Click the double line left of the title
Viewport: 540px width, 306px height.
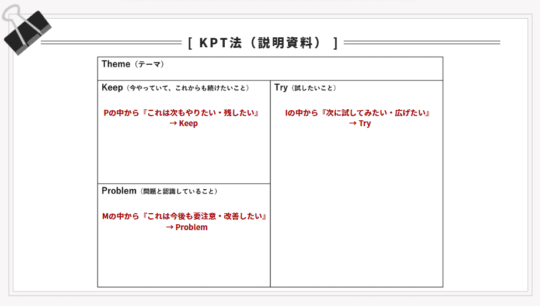tap(111, 43)
